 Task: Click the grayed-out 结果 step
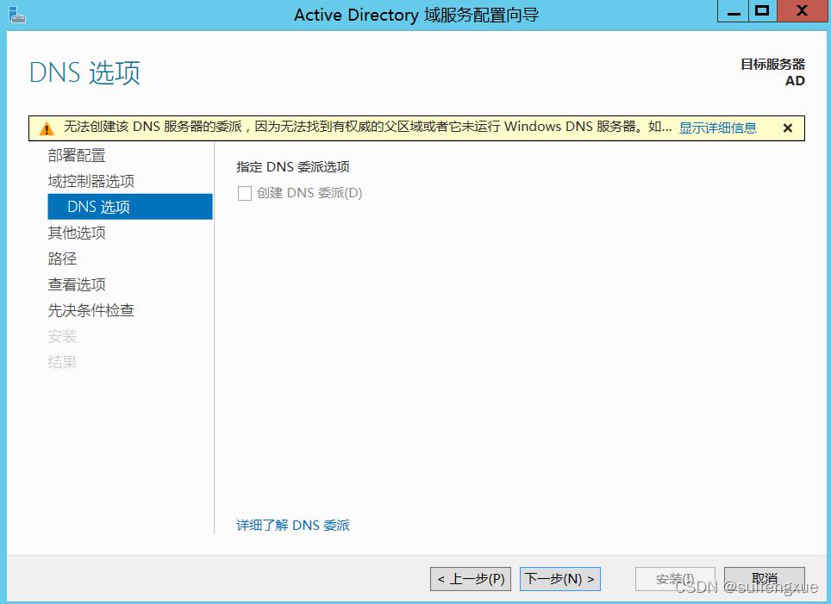tap(62, 362)
